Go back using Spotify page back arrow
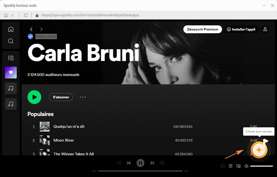This screenshot has height=177, width=277. (x=31, y=29)
